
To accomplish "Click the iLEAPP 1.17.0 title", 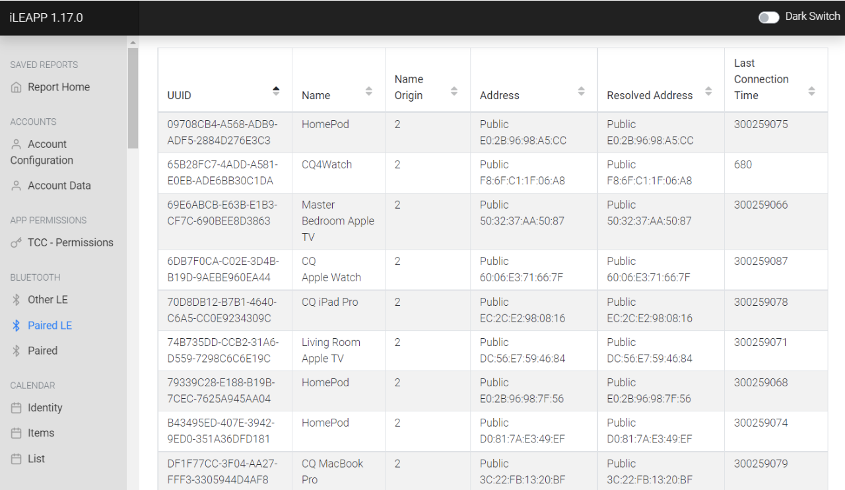I will tap(46, 18).
